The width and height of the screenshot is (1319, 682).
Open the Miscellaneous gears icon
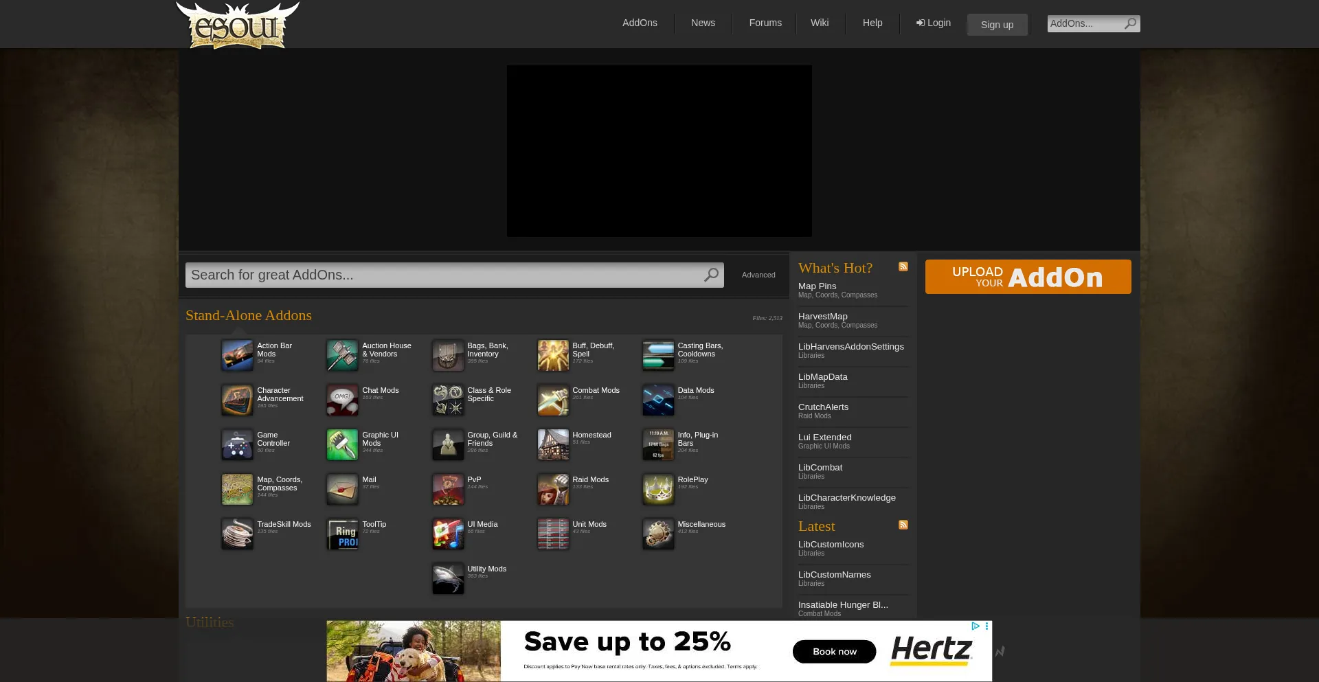click(657, 534)
